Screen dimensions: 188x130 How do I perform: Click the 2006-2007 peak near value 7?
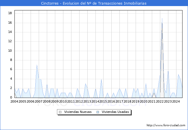coord(37,65)
